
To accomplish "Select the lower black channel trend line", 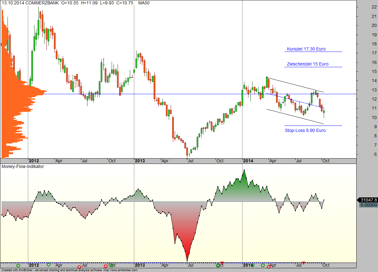I will point(295,116).
